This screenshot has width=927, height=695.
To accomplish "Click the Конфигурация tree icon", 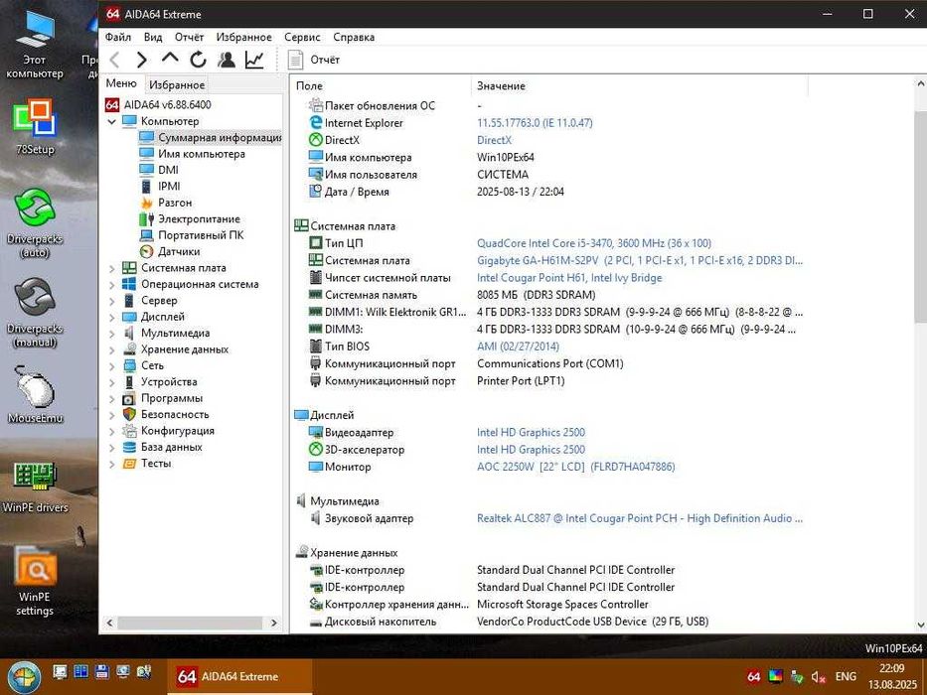I will pyautogui.click(x=129, y=431).
